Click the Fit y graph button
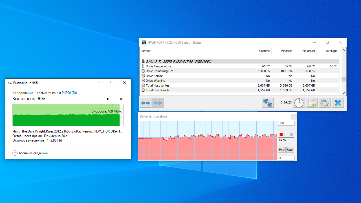This screenshot has width=361, height=203. [x=282, y=150]
